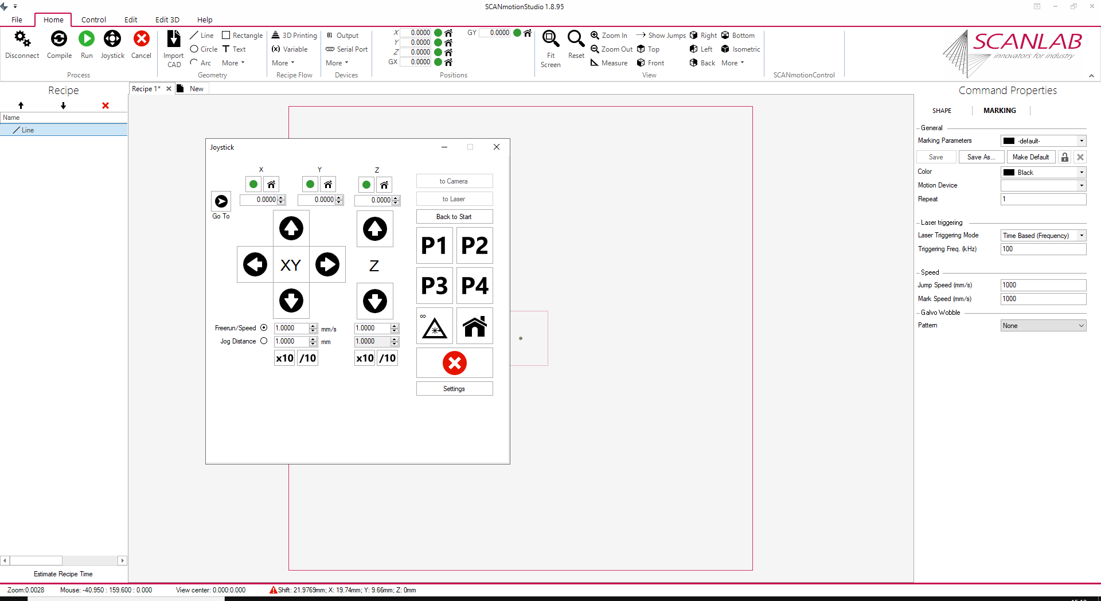Switch to SHAPE properties tab

[x=942, y=111]
